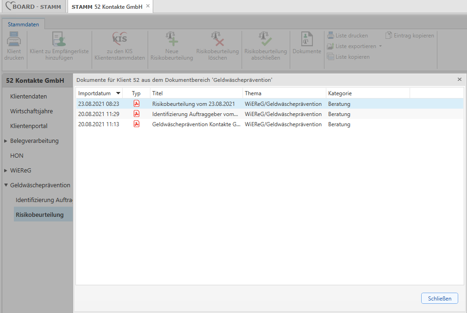The width and height of the screenshot is (467, 313).
Task: Click Risikobeurteilung löschen icon
Action: point(217,39)
